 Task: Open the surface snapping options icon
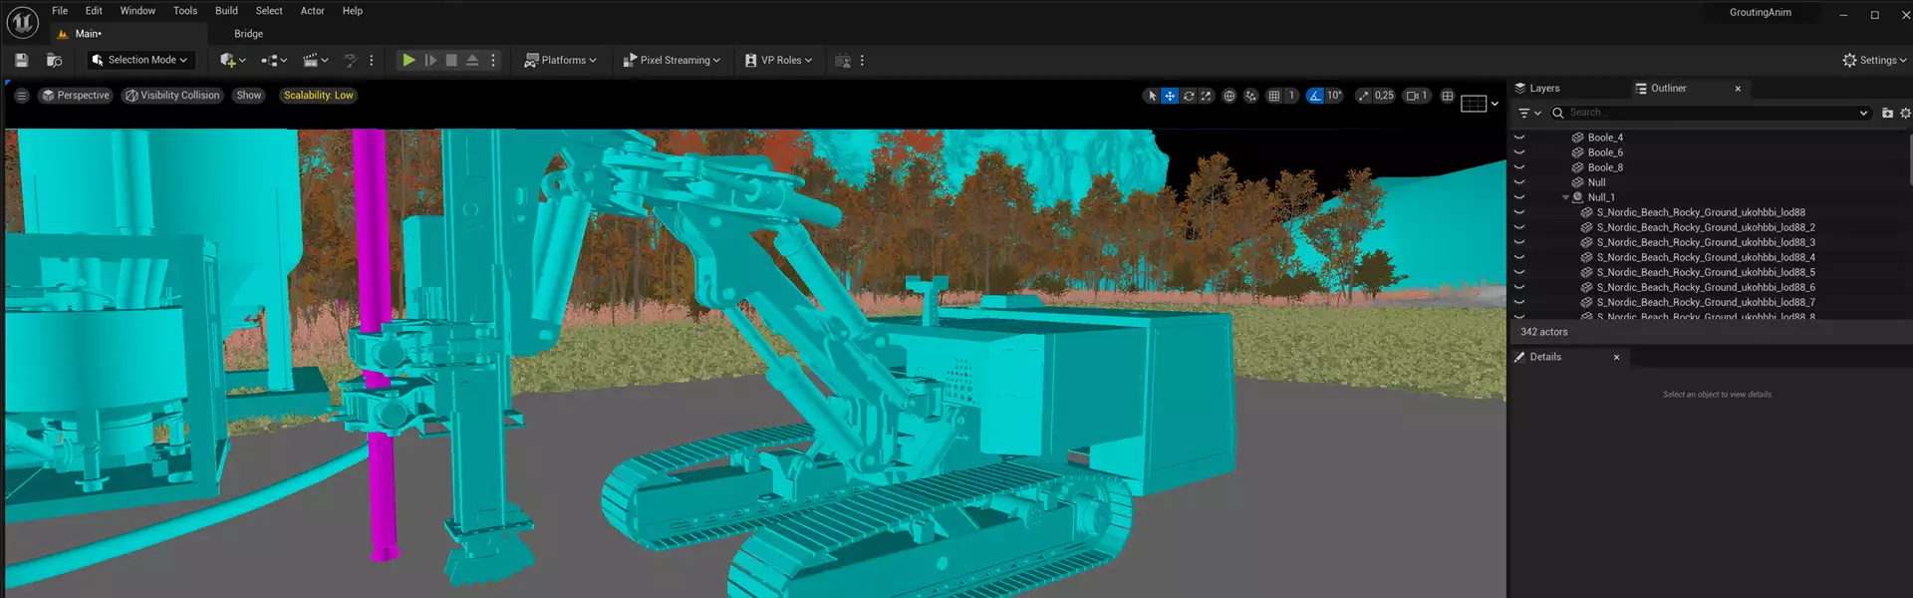(1251, 96)
